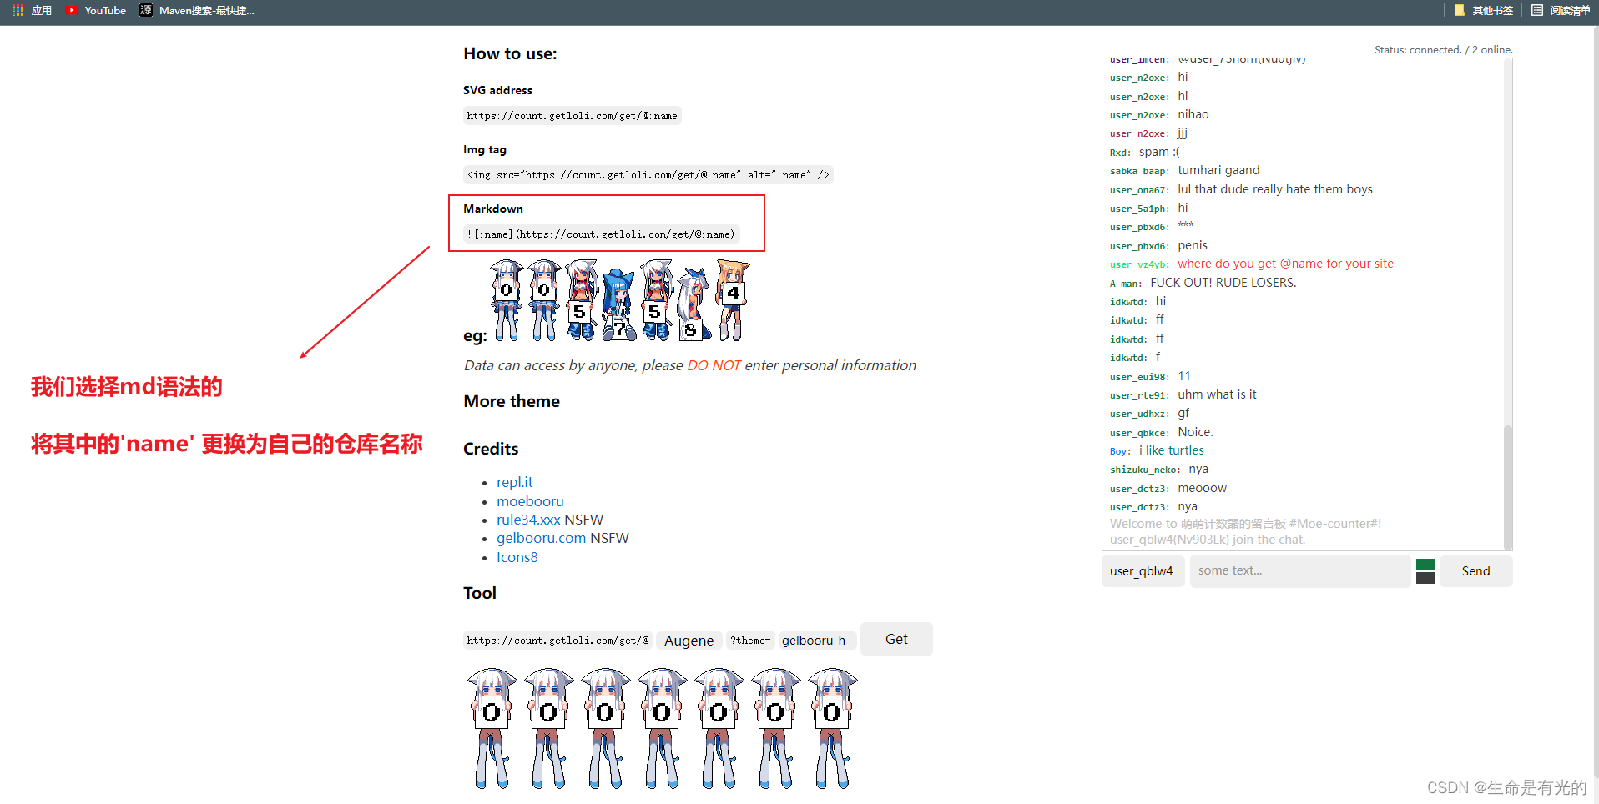The image size is (1599, 804).
Task: Open the other bookmarks folder
Action: pyautogui.click(x=1484, y=10)
